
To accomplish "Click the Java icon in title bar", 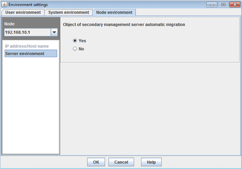I will (x=4, y=5).
